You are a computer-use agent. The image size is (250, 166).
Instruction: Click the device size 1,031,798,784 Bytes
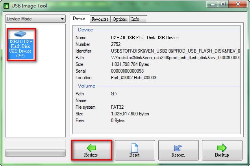(130, 64)
